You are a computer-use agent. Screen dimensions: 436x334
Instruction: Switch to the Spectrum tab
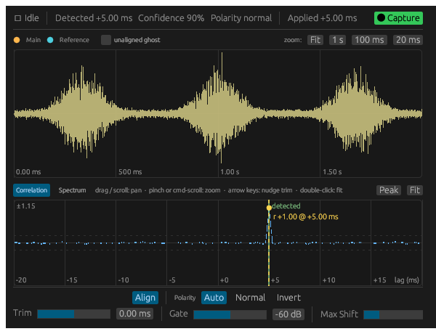72,190
